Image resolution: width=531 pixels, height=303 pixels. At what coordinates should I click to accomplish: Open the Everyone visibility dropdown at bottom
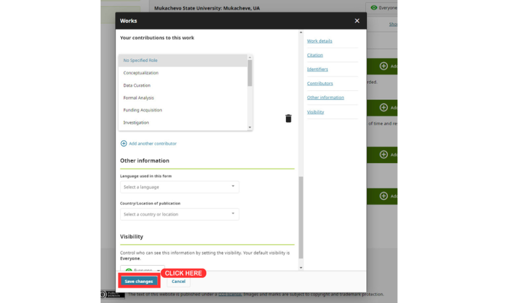coord(143,268)
